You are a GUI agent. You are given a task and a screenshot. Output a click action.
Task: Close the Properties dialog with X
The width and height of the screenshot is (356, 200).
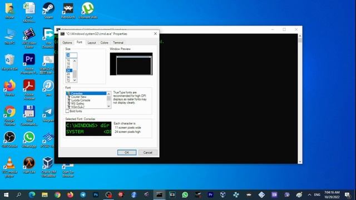(x=155, y=33)
